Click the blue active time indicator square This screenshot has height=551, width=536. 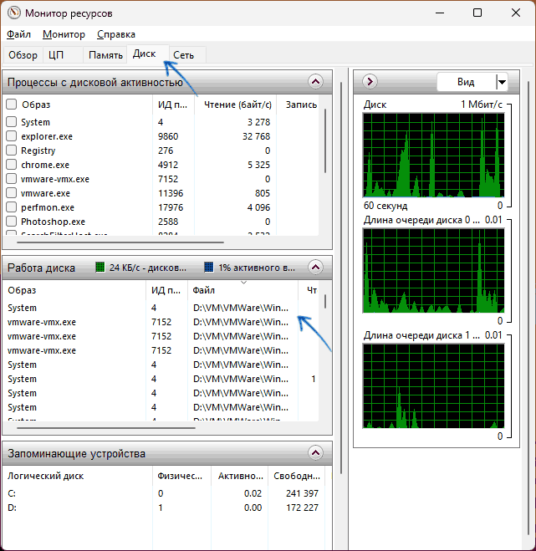[208, 268]
